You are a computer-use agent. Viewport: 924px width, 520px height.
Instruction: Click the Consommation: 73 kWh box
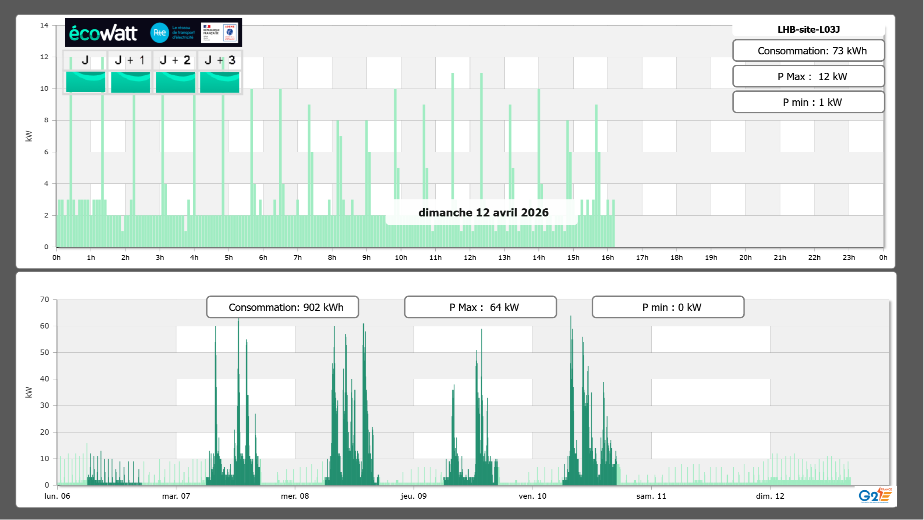coord(808,51)
